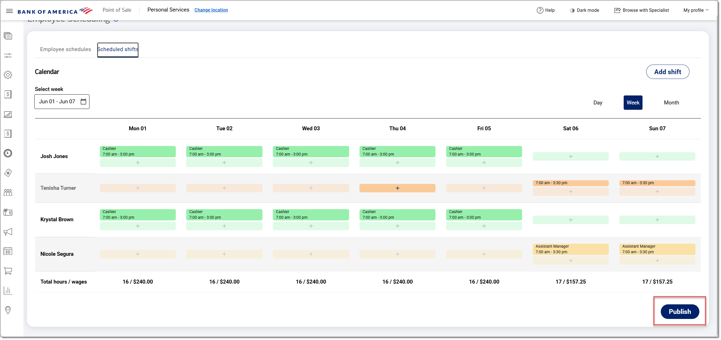721x340 pixels.
Task: Add second shift for Krystal Brown Monday
Action: pyautogui.click(x=138, y=226)
